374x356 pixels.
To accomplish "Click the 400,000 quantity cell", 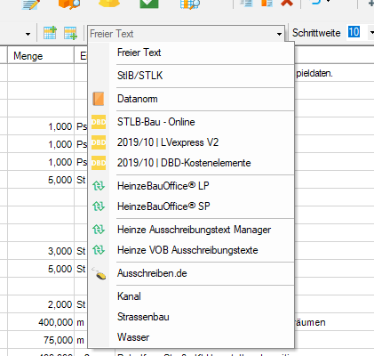I will pos(41,322).
